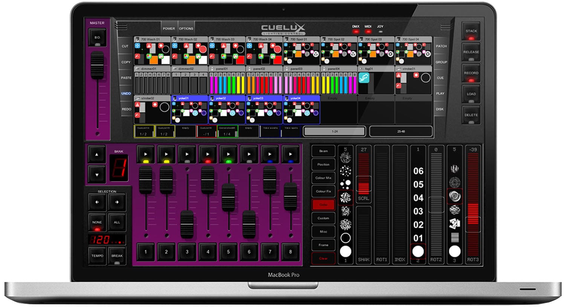Click the DELETE button
Viewport: 565px width, 307px height.
(x=471, y=115)
